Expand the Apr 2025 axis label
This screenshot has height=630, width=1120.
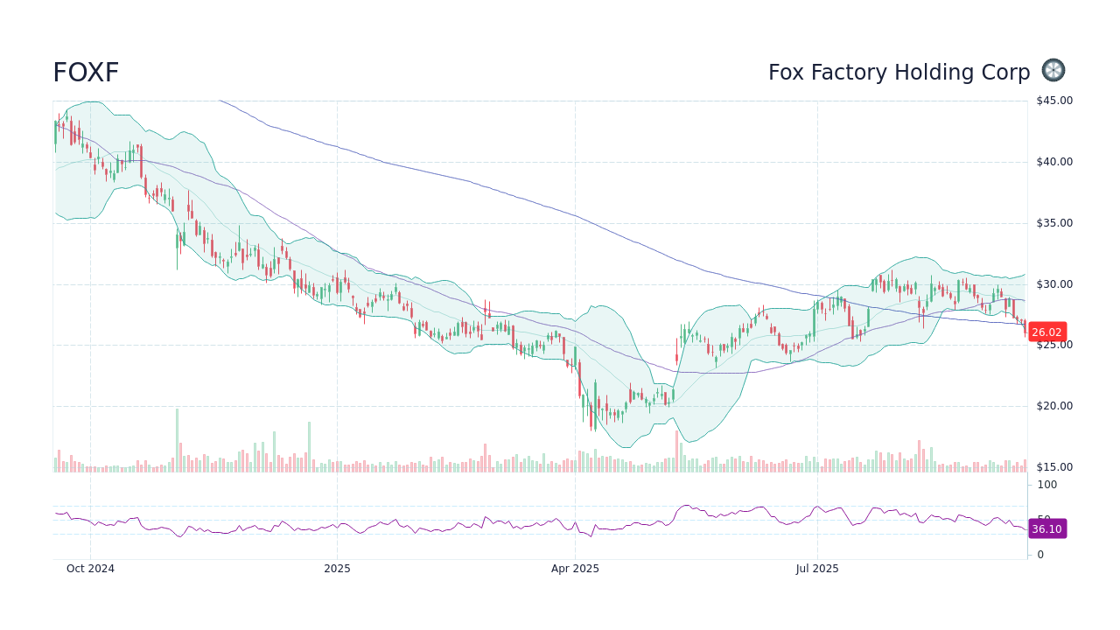point(575,569)
